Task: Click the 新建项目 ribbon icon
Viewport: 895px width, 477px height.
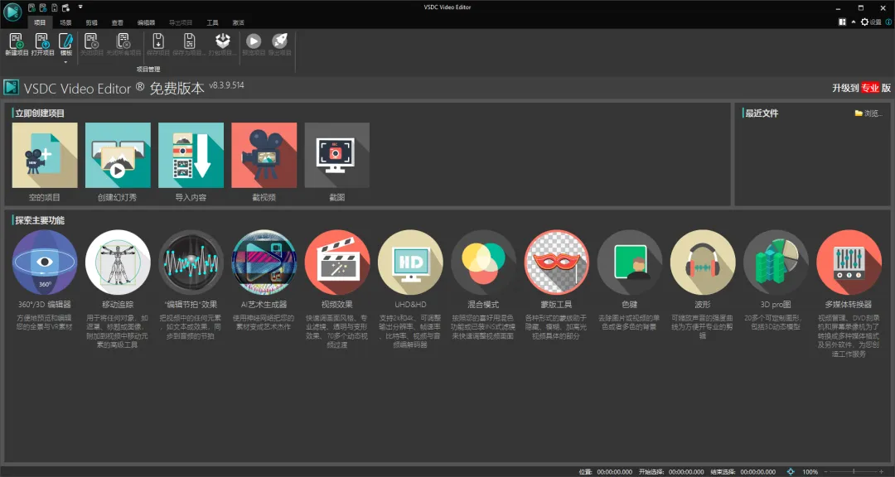Action: click(x=17, y=41)
